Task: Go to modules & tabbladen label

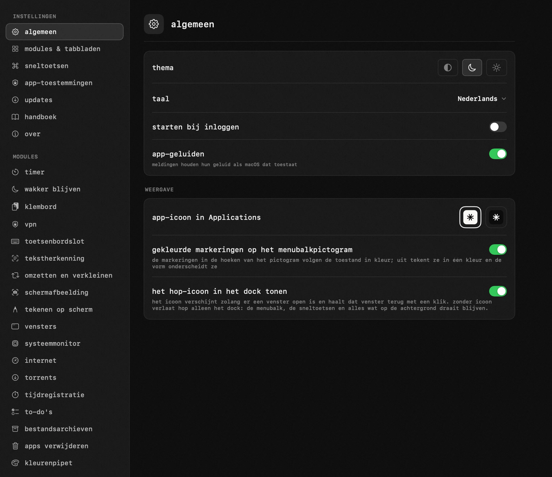Action: (63, 49)
